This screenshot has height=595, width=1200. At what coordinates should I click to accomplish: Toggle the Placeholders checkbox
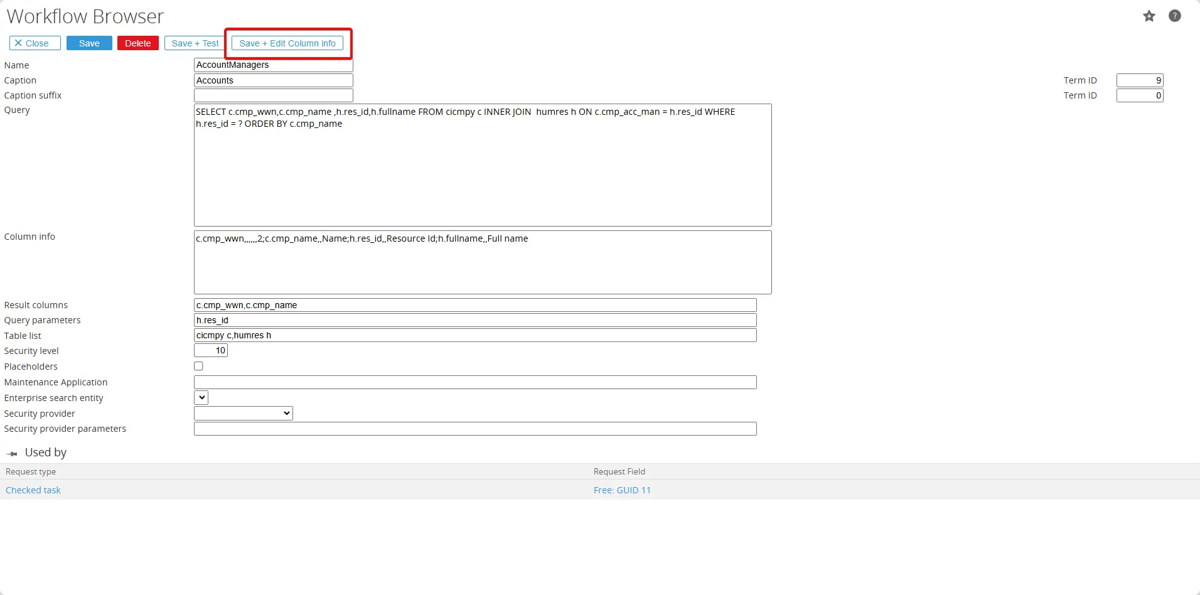coord(198,366)
